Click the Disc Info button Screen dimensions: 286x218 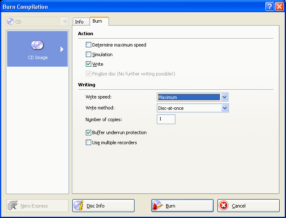(103, 206)
